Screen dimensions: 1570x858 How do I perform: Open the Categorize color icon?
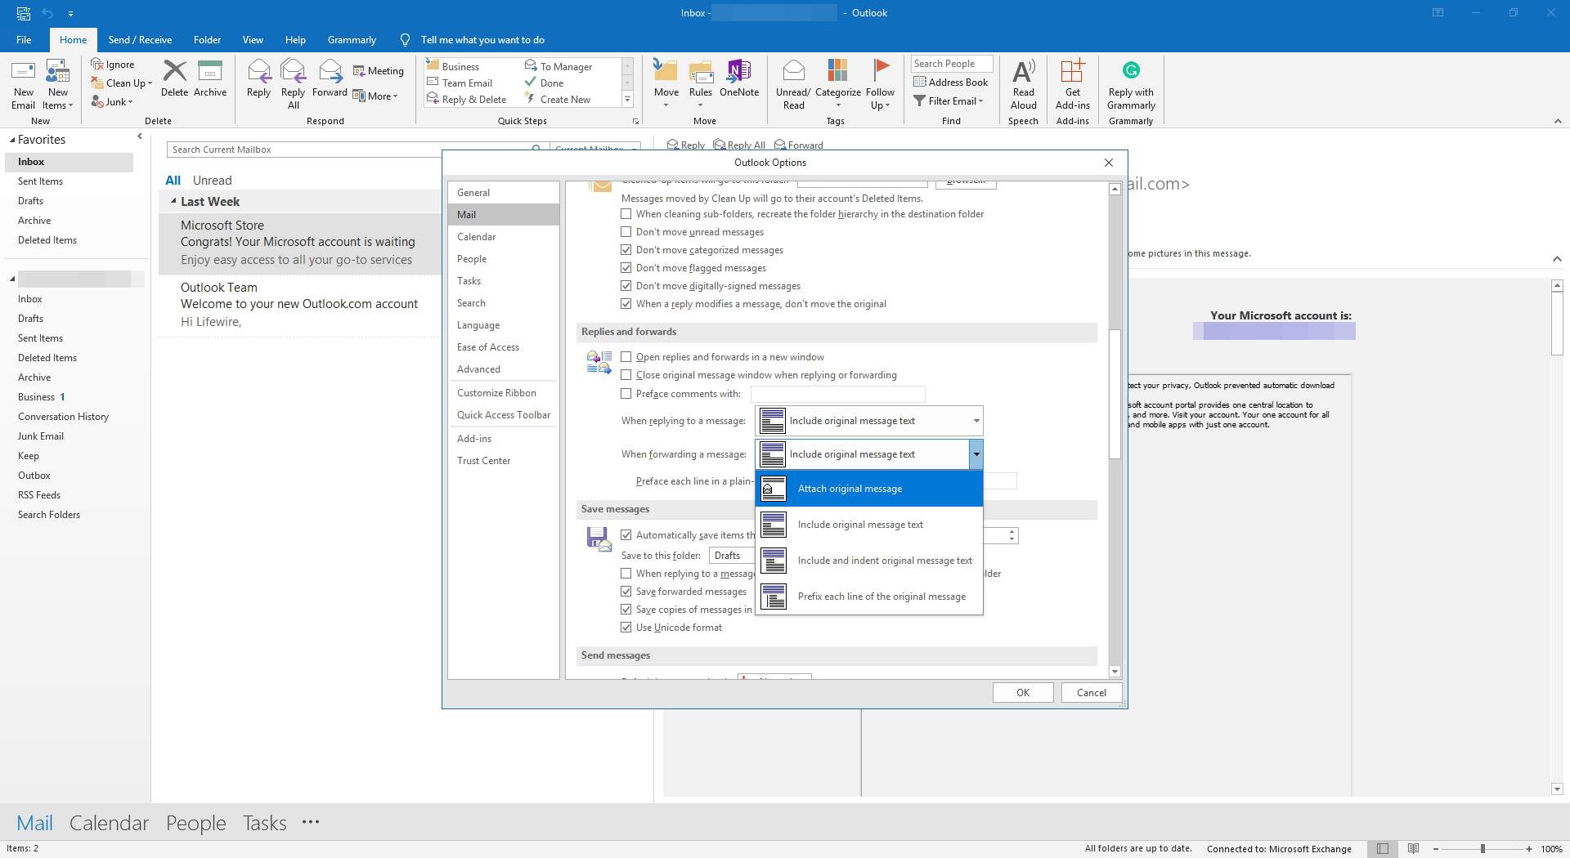837,84
